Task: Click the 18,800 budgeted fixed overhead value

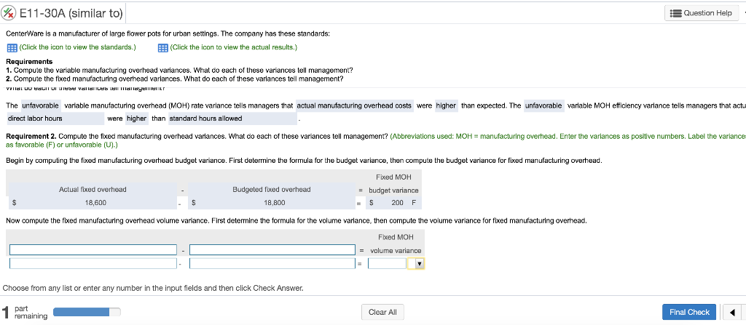Action: 275,203
